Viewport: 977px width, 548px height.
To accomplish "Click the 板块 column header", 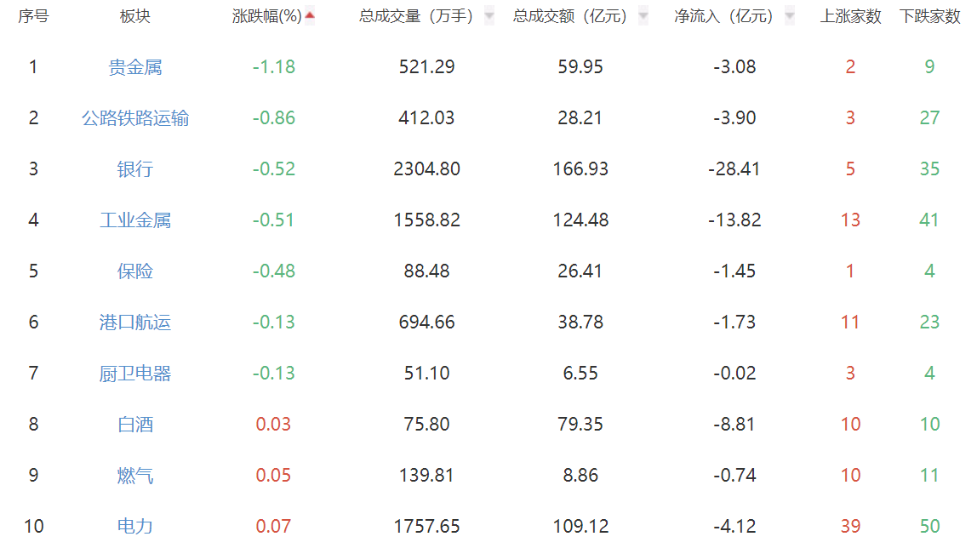I will pos(135,16).
